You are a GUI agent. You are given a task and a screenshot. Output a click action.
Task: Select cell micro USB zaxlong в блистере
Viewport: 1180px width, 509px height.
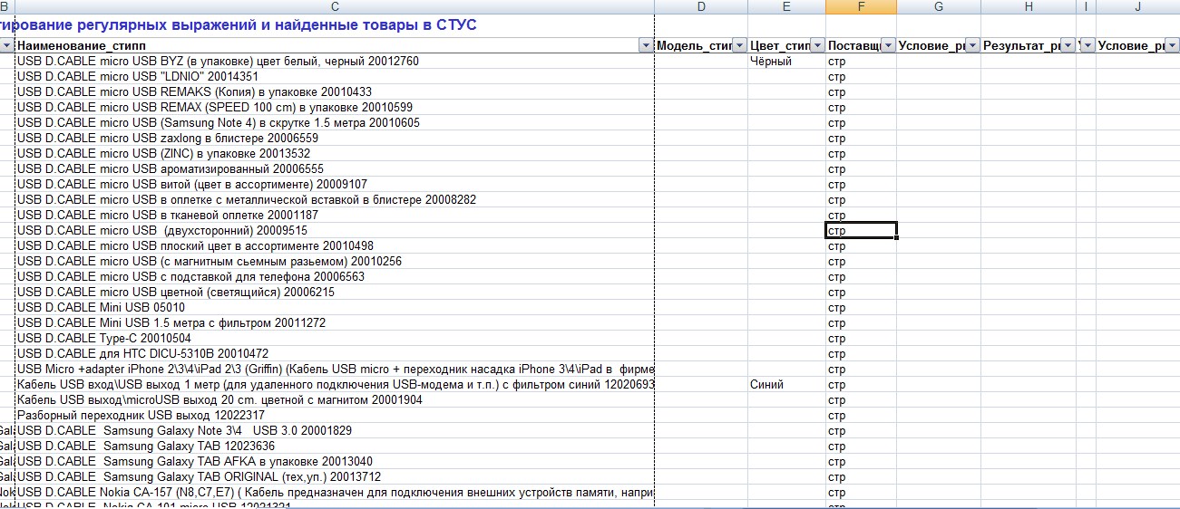335,139
